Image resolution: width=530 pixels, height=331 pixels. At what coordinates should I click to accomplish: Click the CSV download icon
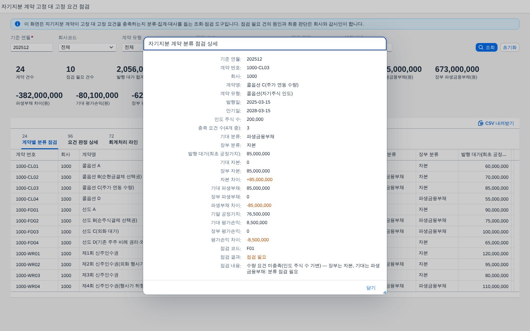coord(481,123)
